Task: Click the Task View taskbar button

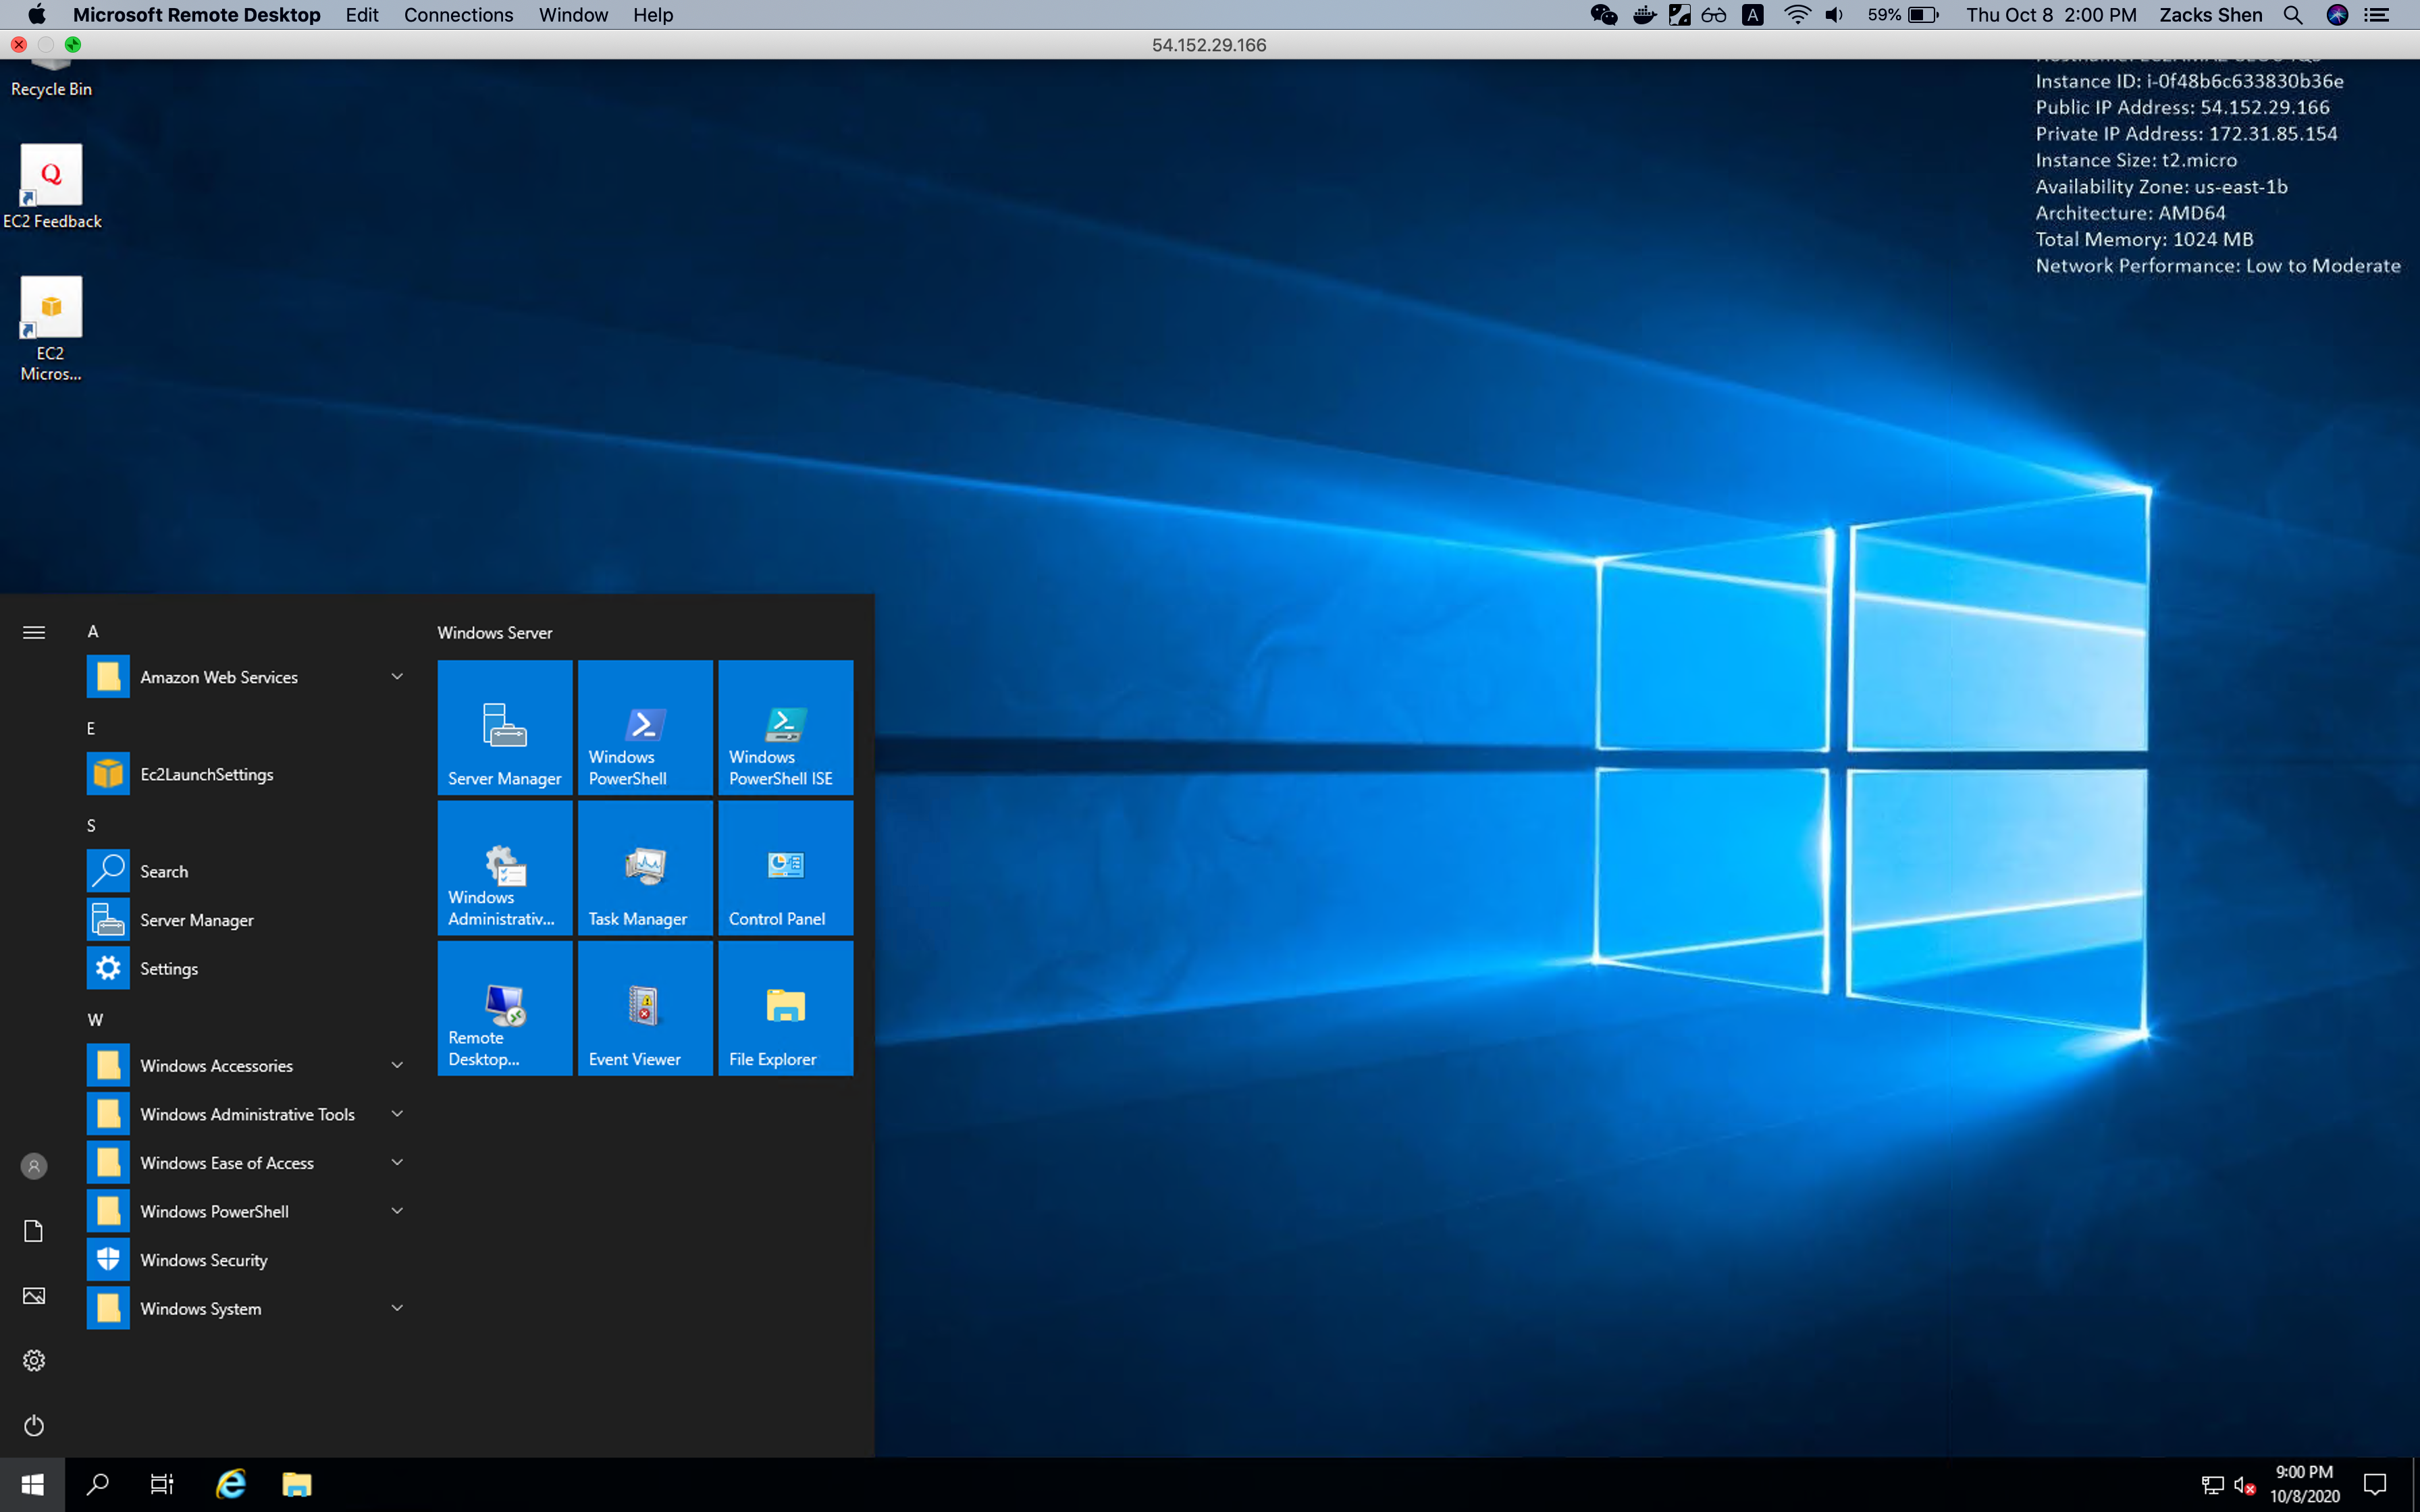Action: tap(162, 1484)
